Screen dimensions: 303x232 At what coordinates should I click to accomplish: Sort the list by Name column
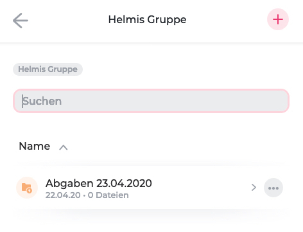pos(35,146)
